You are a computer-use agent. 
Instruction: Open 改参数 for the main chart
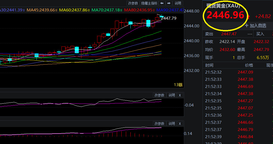(x=133, y=3)
